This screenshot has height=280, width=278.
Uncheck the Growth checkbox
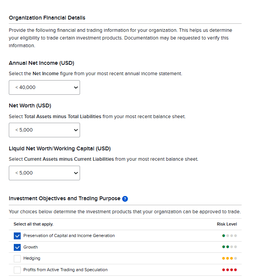pyautogui.click(x=17, y=247)
